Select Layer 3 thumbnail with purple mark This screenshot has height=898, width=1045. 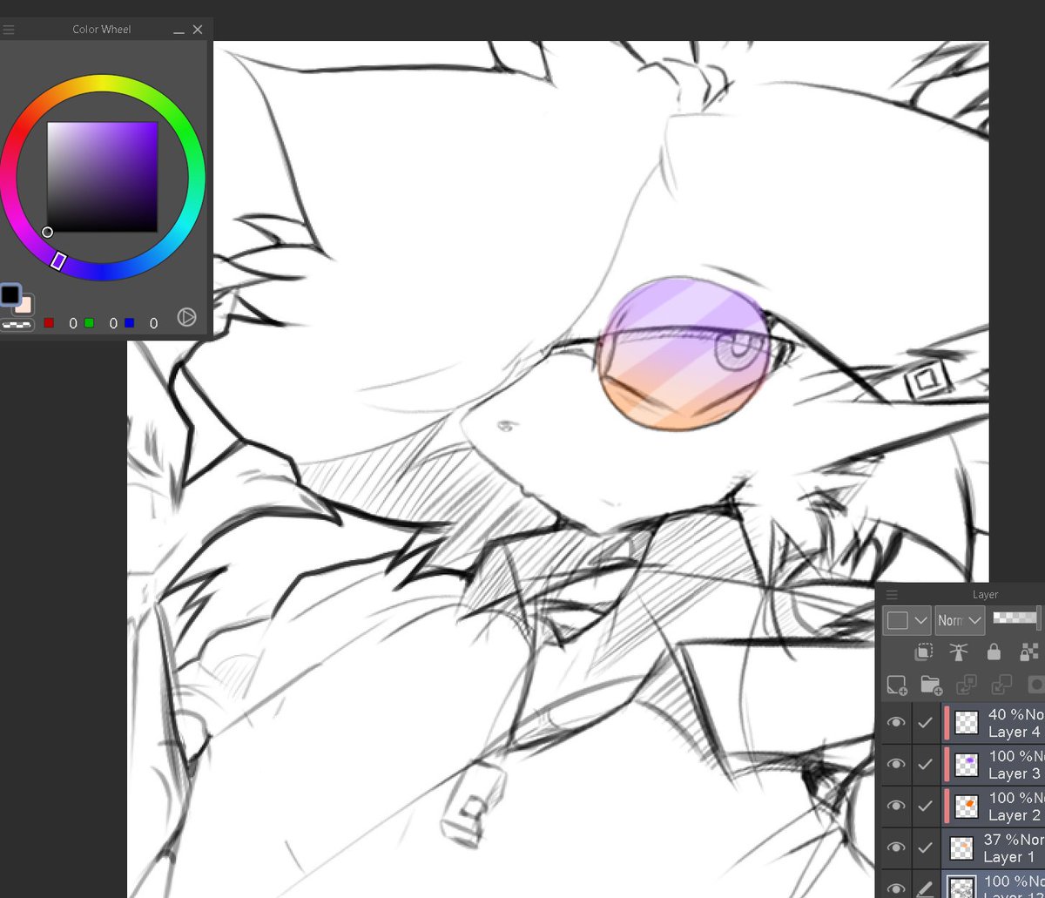coord(966,765)
